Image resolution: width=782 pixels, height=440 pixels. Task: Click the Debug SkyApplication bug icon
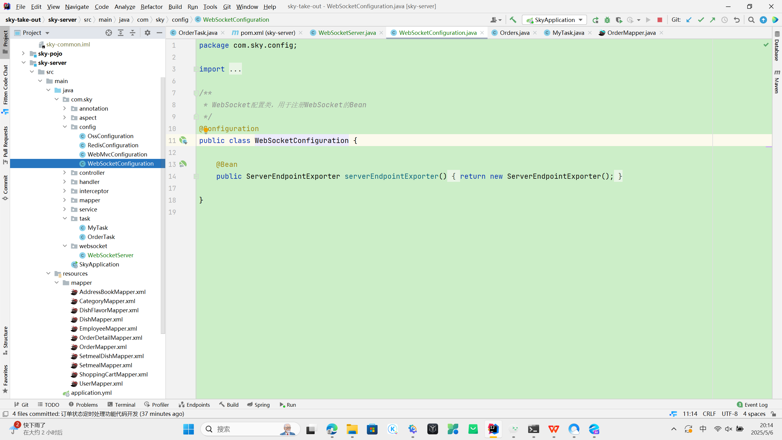[607, 20]
